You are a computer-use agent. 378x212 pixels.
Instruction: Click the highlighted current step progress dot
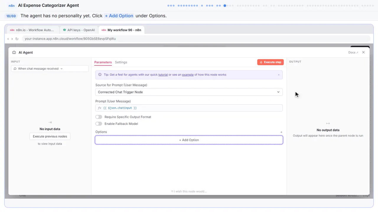click(225, 5)
